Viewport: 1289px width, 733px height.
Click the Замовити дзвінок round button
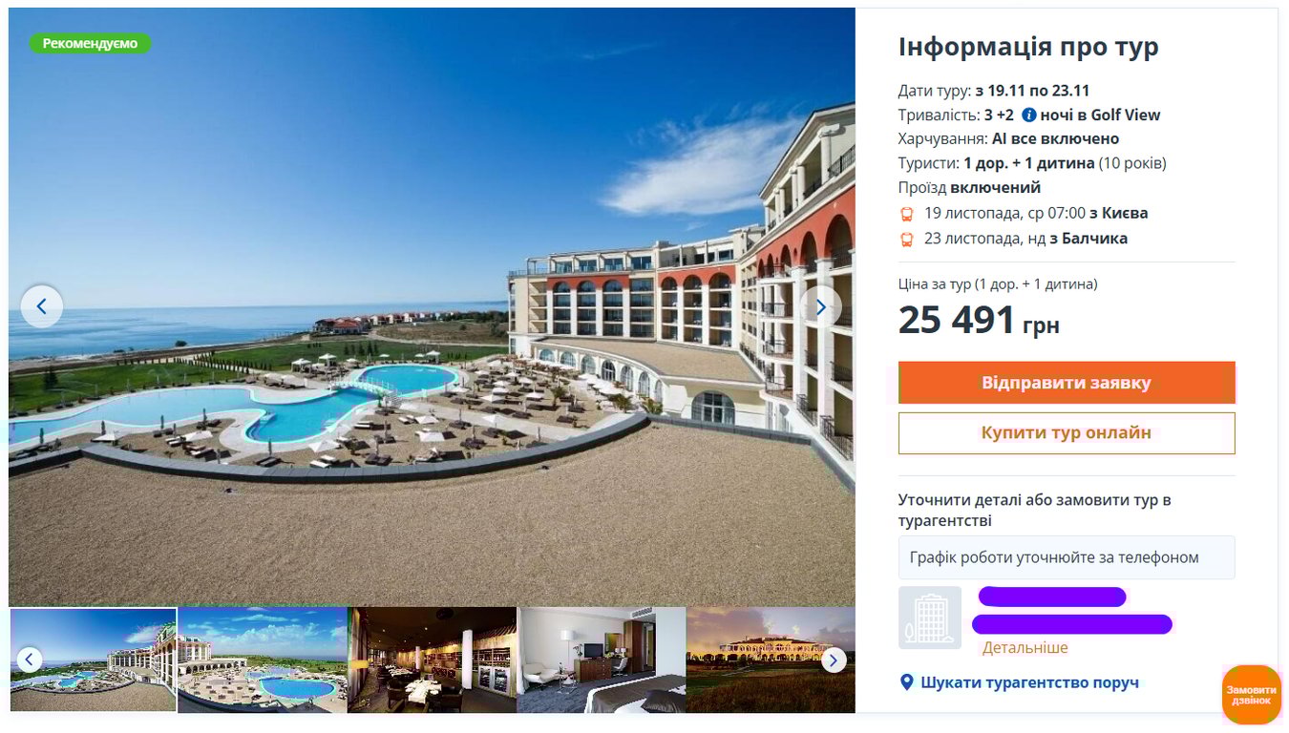tap(1251, 695)
